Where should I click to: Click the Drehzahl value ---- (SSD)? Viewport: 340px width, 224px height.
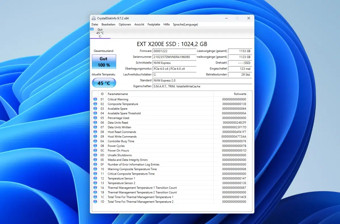(x=240, y=63)
